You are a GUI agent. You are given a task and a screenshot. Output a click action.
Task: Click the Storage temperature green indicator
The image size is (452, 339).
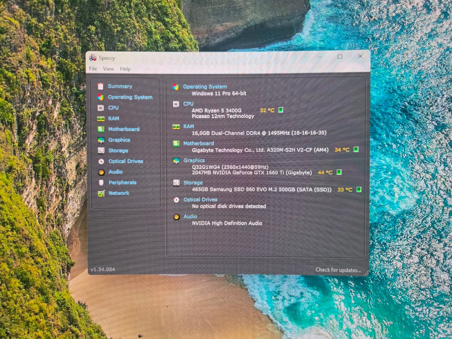[x=359, y=189]
